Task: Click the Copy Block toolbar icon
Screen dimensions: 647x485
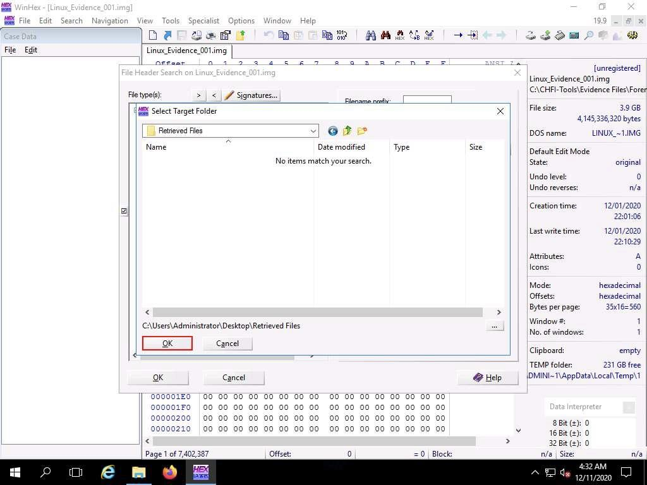Action: click(x=284, y=35)
